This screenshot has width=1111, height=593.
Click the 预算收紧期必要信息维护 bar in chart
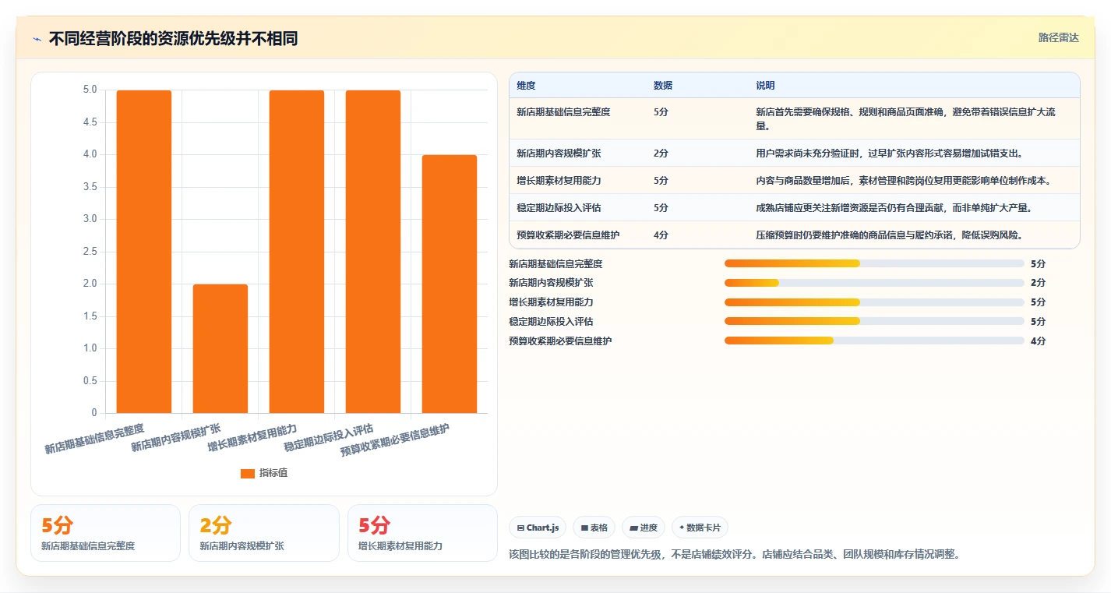click(450, 284)
